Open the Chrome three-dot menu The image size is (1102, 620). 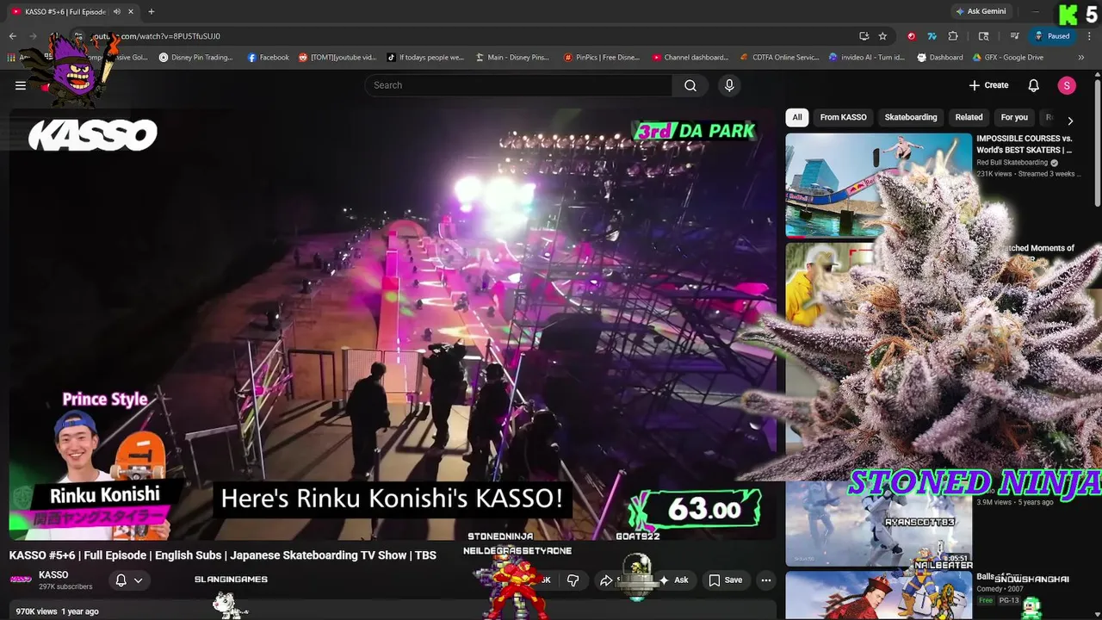(x=1089, y=36)
